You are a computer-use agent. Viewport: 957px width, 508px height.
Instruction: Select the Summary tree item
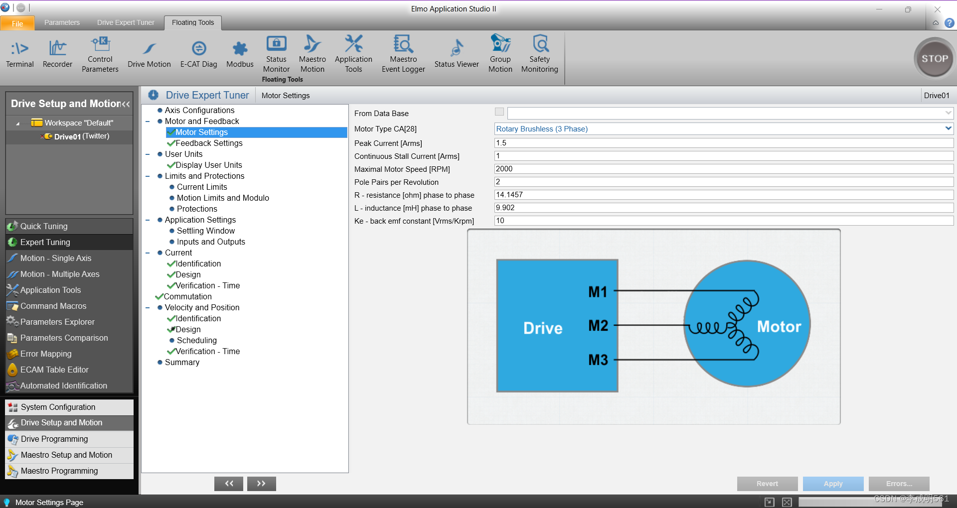pos(182,363)
